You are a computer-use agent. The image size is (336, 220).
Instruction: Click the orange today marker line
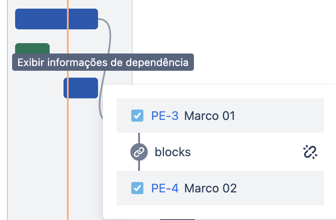click(68, 150)
